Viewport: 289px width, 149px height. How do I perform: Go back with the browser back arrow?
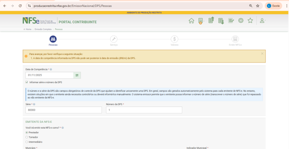[5, 6]
